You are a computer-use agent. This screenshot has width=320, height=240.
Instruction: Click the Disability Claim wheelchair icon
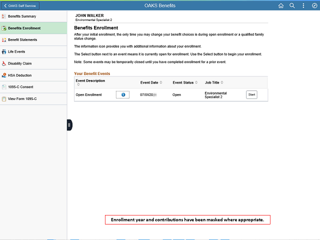tap(4, 63)
